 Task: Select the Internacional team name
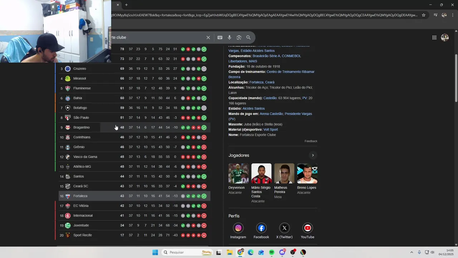point(83,215)
